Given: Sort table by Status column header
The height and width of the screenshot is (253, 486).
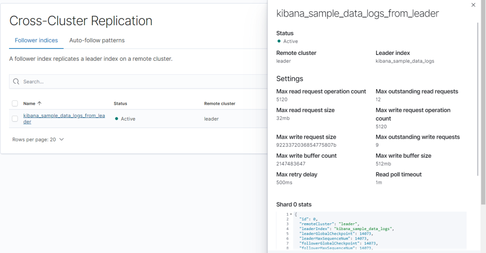Looking at the screenshot, I should [120, 104].
